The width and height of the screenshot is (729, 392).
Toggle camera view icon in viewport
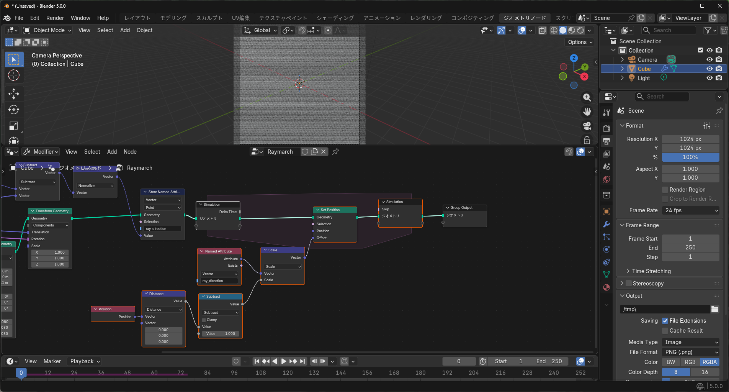click(x=587, y=126)
